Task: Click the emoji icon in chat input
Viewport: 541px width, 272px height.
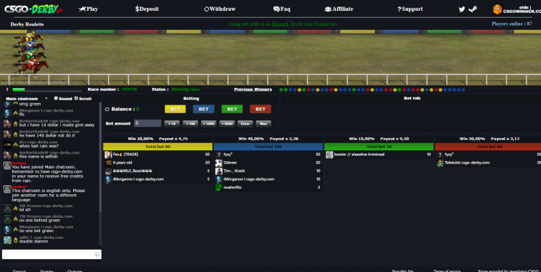Action: click(x=97, y=254)
